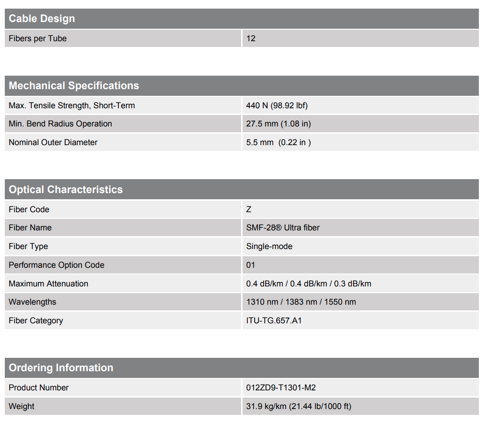Click the Cable Design section header
This screenshot has width=487, height=422.
(x=42, y=19)
